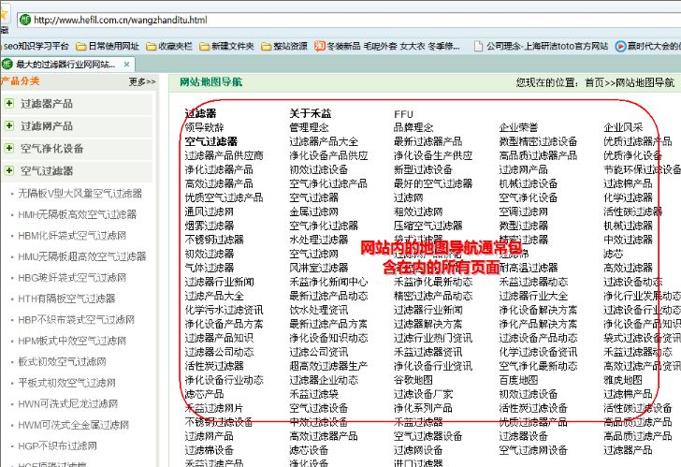Expand the 过滤网产品 category plus sign
This screenshot has height=467, width=681.
(9, 125)
